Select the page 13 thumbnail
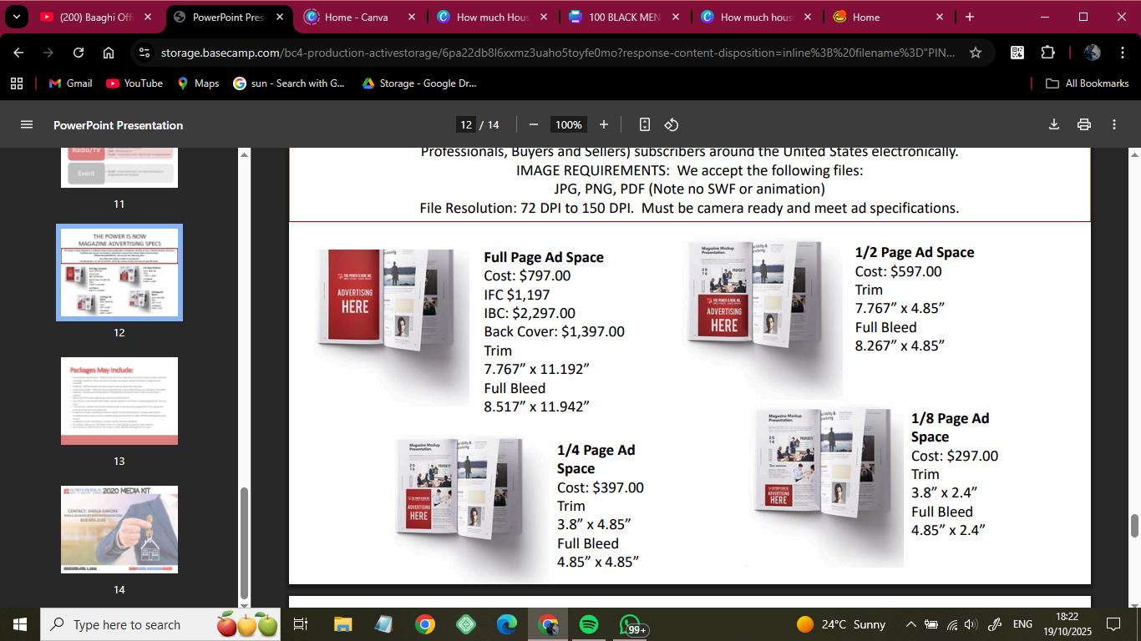This screenshot has width=1141, height=641. click(x=119, y=401)
